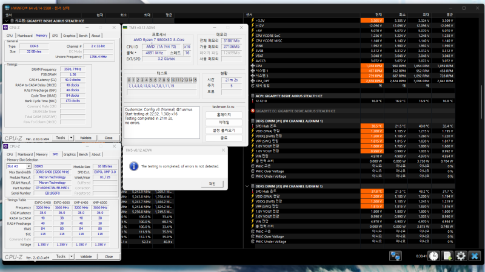Click AMD Ryzen 7 9800X3D 8-Core text in TM5
Image resolution: width=485 pixels, height=272 pixels.
tap(159, 40)
